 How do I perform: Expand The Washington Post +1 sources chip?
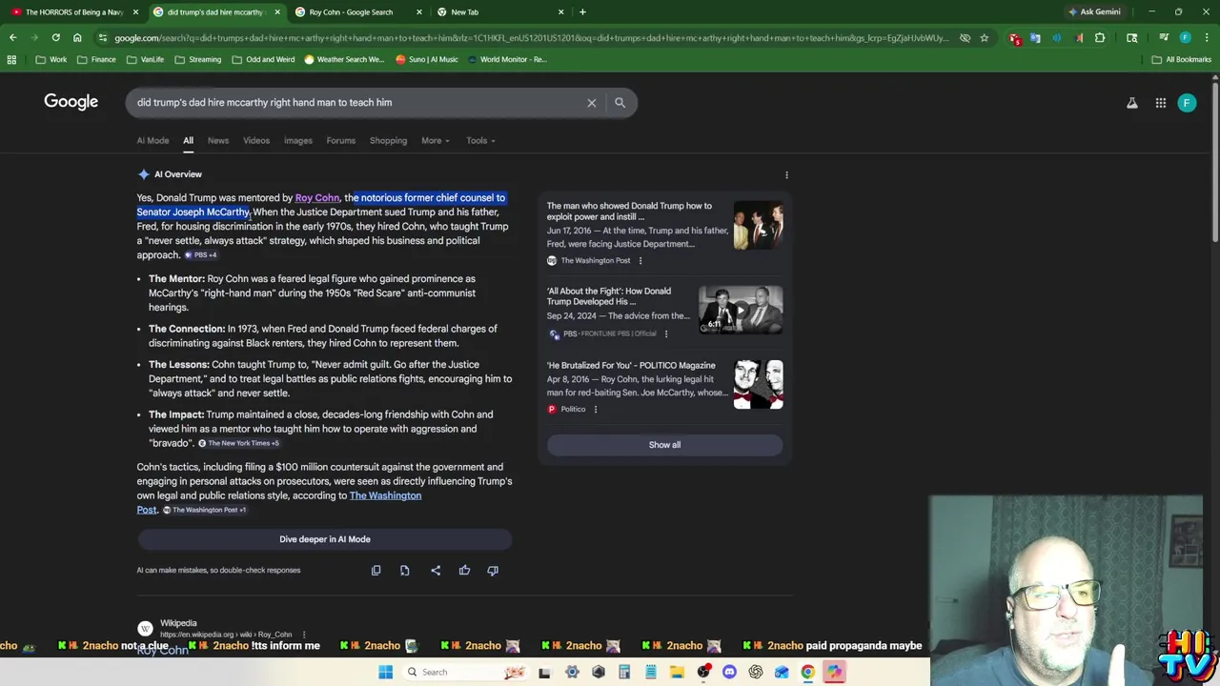(204, 510)
